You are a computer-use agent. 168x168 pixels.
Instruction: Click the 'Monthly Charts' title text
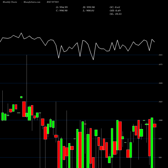pyautogui.click(x=10, y=2)
